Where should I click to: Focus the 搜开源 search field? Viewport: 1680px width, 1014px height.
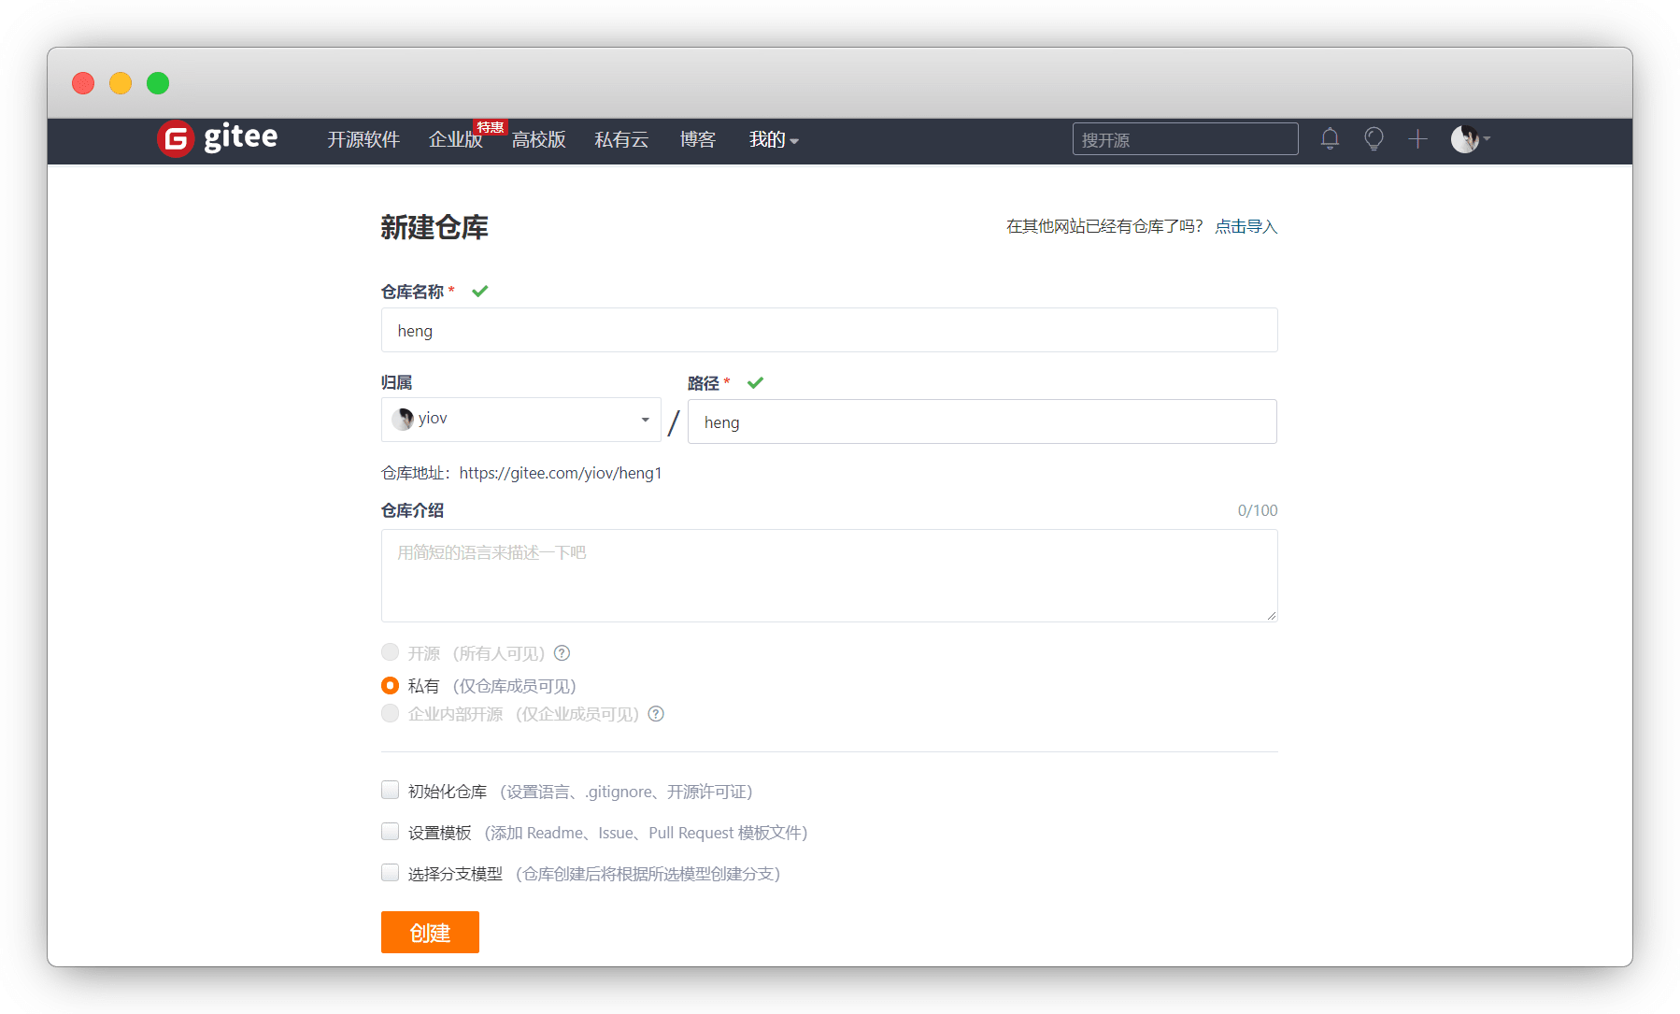point(1185,139)
